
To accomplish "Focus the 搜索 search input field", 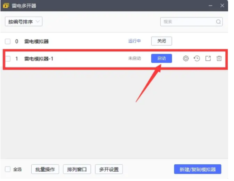I will click(191, 22).
